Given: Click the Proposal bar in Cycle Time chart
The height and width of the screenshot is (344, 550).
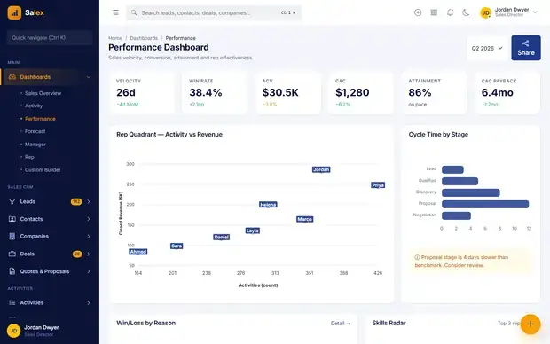Looking at the screenshot, I should 485,204.
